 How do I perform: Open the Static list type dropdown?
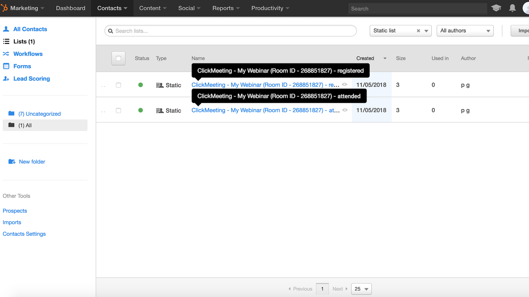[400, 31]
